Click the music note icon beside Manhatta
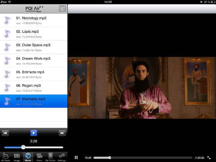This screenshot has width=216, height=162. (7, 101)
